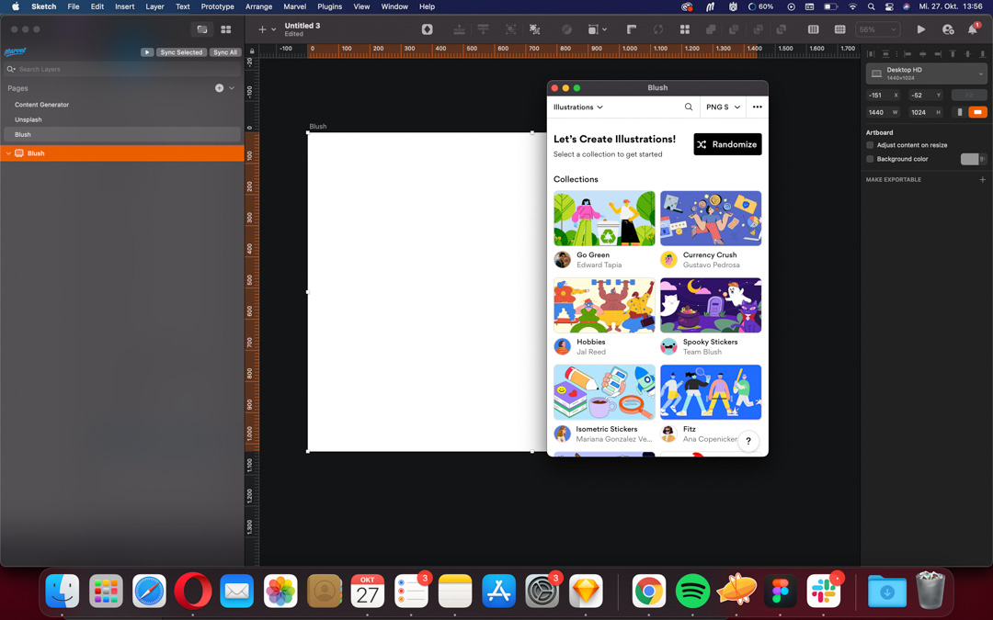The height and width of the screenshot is (620, 993).
Task: Open the Fitz collection thumbnail
Action: 711,392
